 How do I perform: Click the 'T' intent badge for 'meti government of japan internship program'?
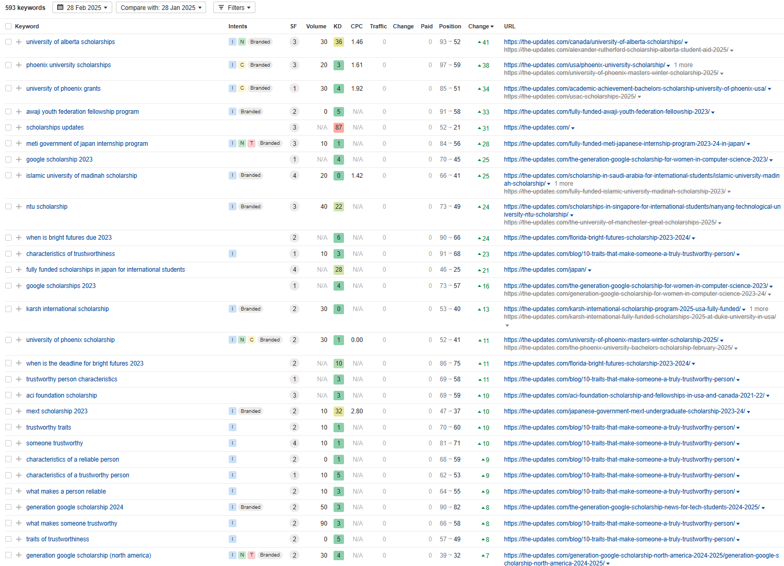251,144
